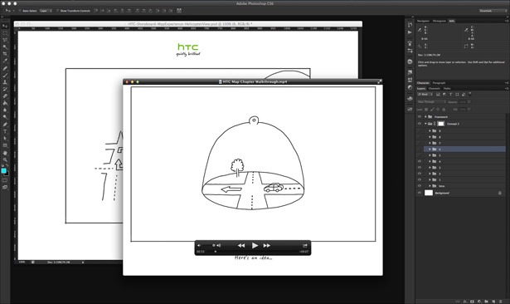Select the Eraser tool
This screenshot has height=304, width=510.
point(5,96)
